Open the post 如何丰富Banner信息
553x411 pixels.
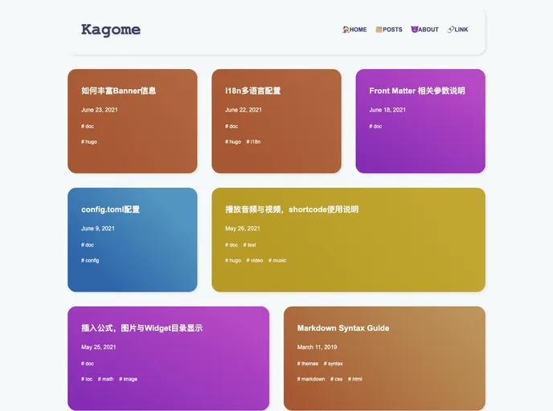click(x=118, y=91)
